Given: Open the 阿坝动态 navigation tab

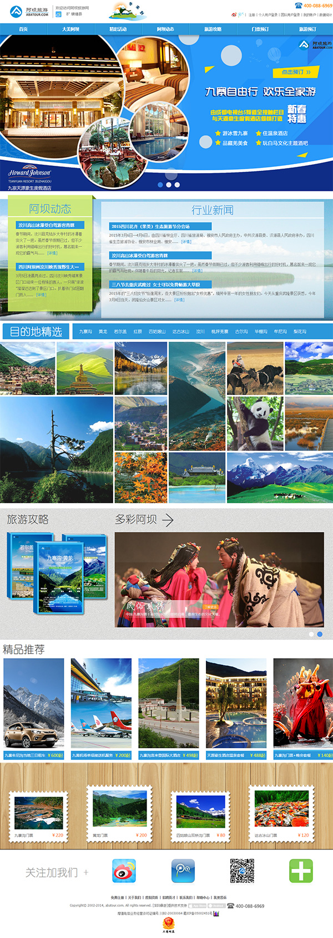Looking at the screenshot, I should 165,29.
